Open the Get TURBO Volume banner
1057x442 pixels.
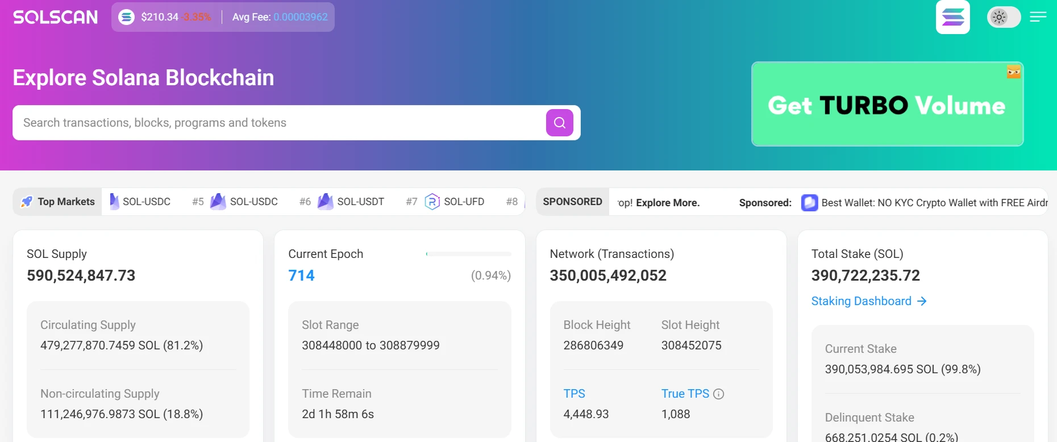tap(887, 104)
